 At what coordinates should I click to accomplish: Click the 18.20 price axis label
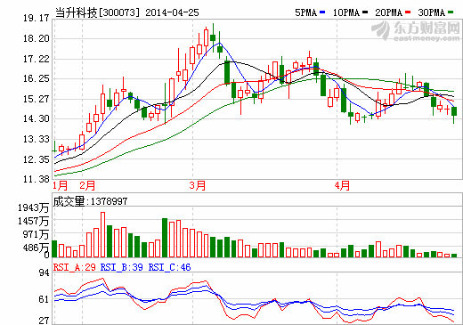pyautogui.click(x=37, y=38)
